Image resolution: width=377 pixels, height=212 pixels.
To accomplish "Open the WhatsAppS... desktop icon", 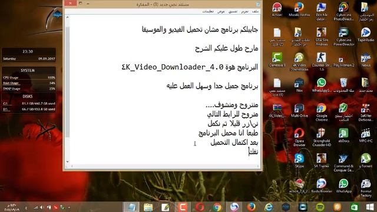I will click(322, 85).
